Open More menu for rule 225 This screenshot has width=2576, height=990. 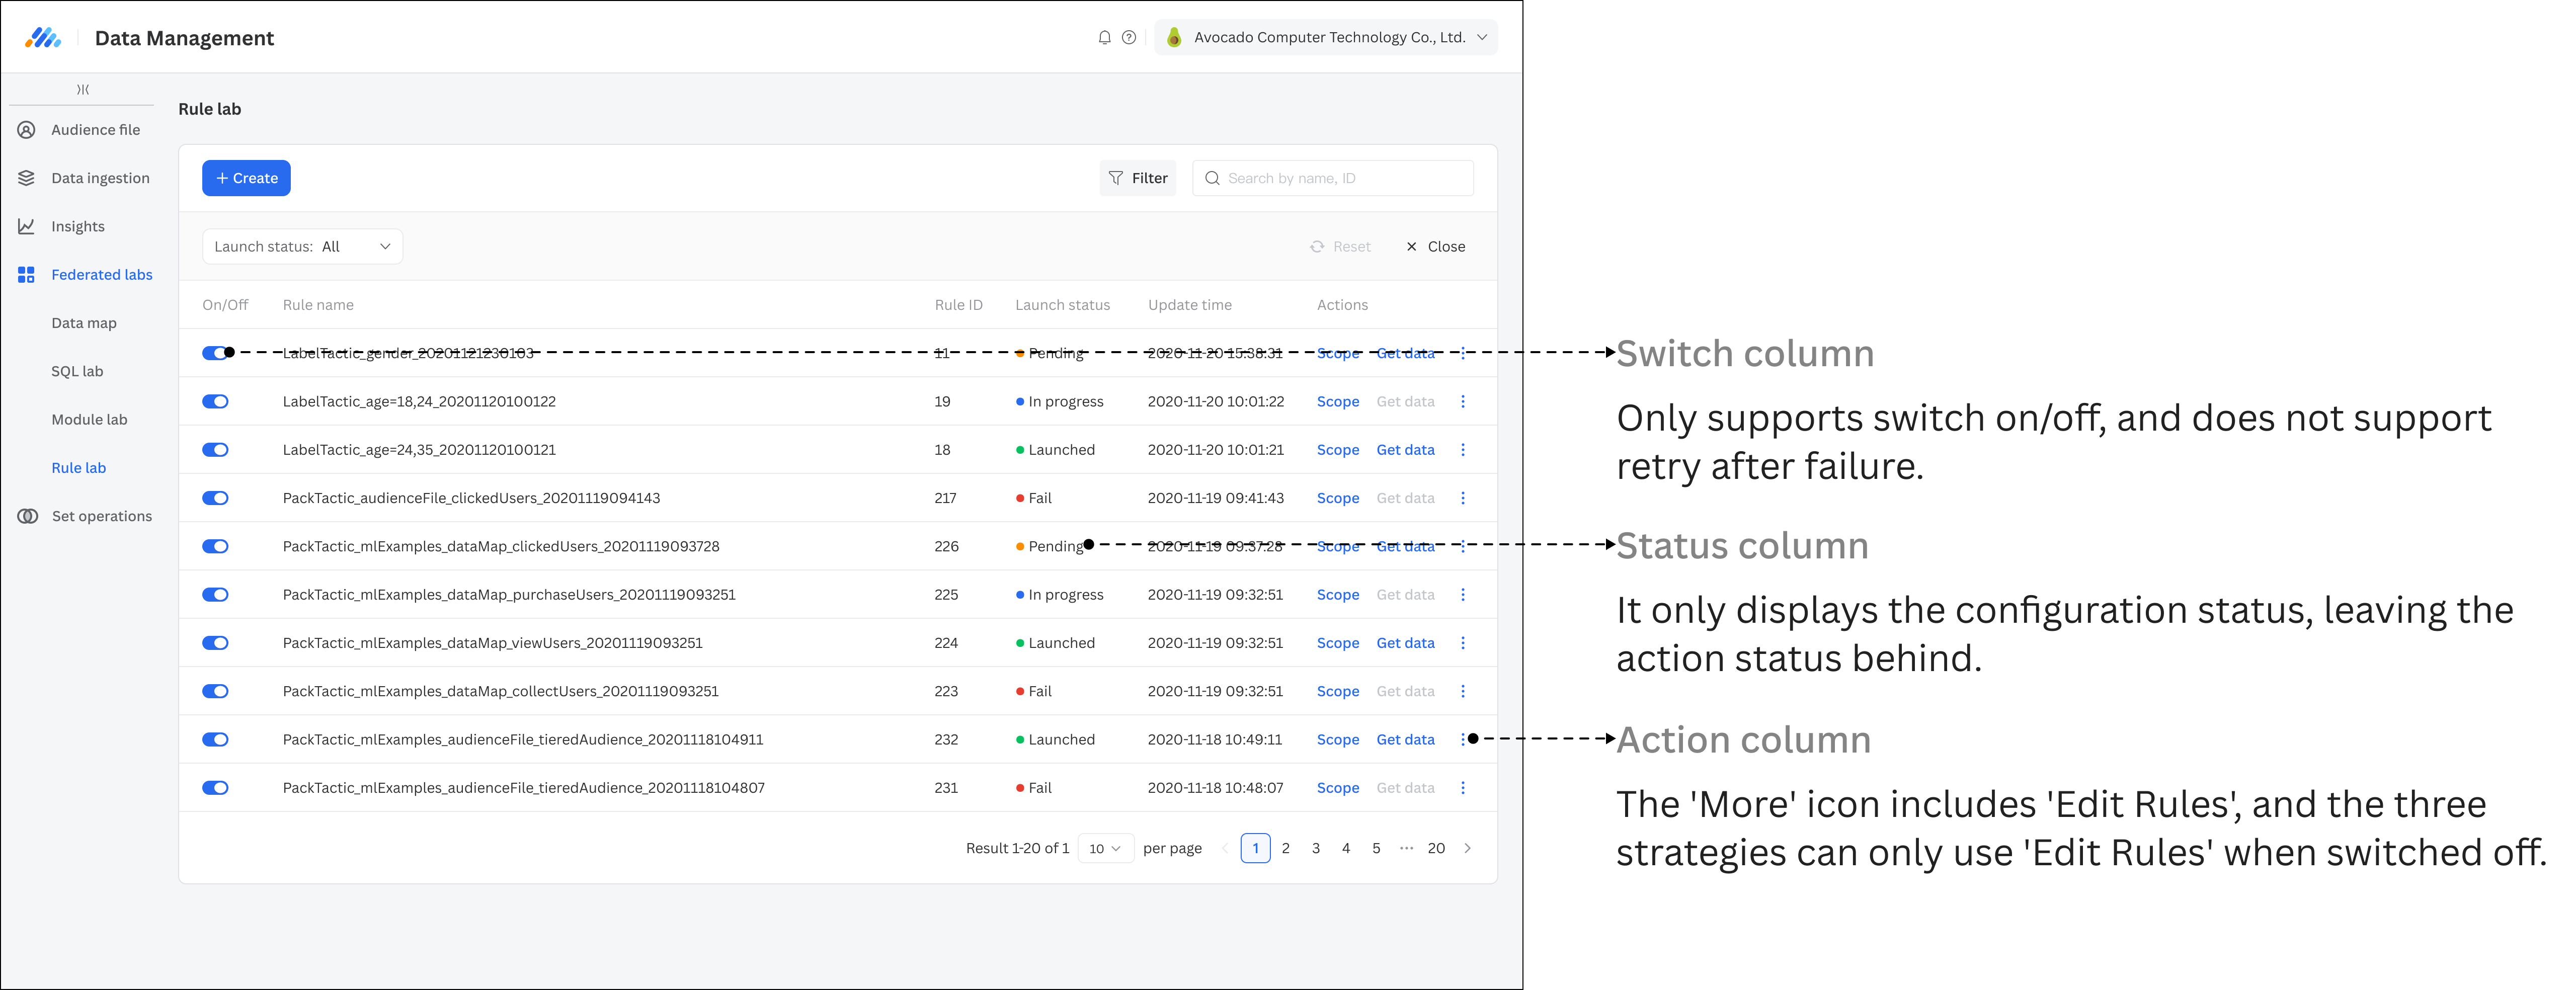1463,595
